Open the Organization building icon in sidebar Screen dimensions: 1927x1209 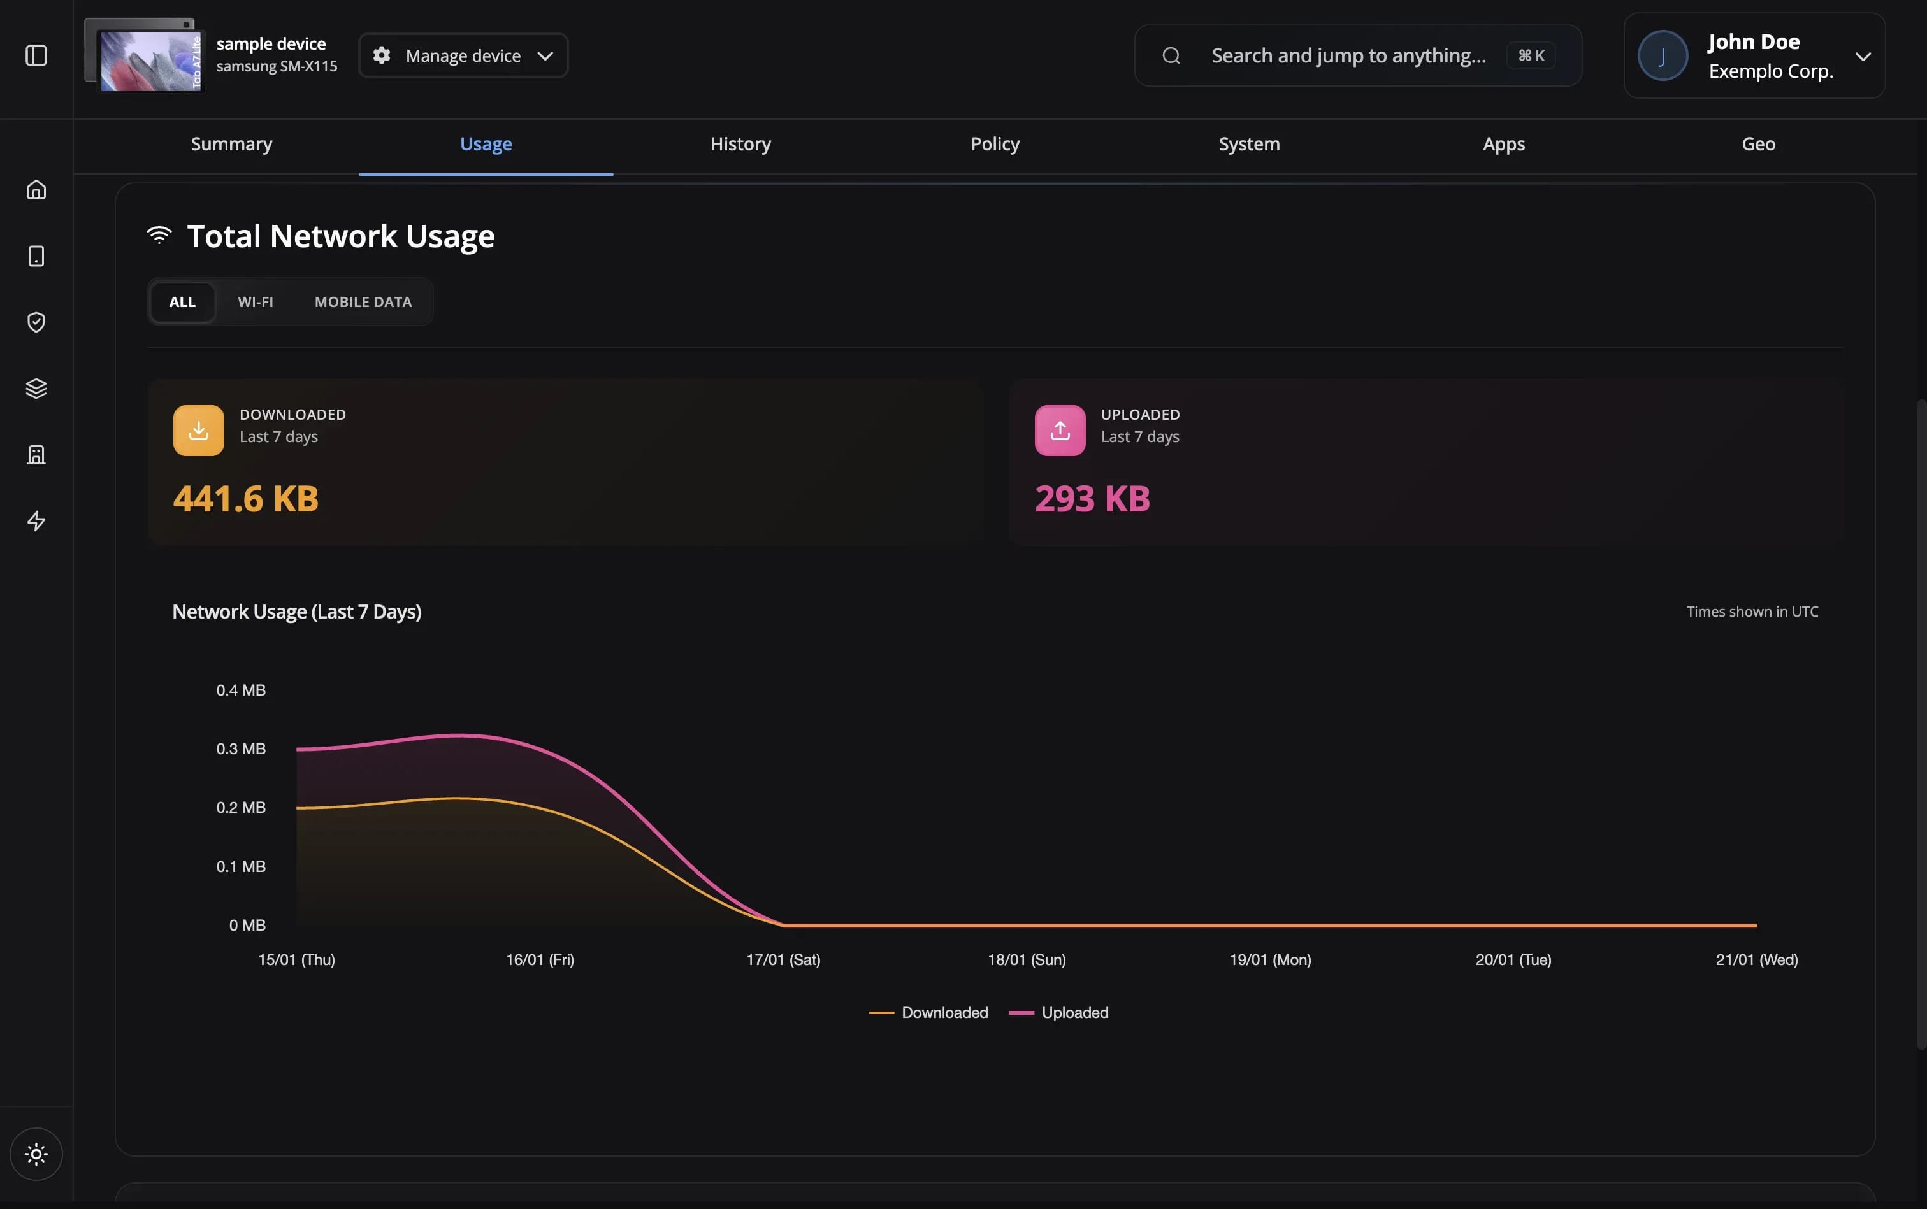(x=36, y=454)
